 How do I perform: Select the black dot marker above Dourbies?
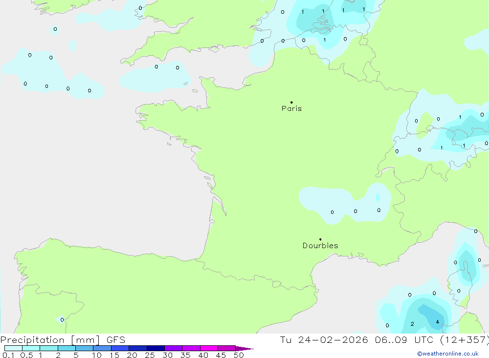click(320, 239)
